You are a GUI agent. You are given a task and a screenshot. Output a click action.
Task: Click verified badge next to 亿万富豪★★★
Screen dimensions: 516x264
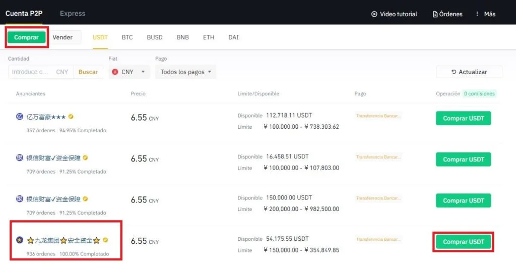[x=71, y=116]
